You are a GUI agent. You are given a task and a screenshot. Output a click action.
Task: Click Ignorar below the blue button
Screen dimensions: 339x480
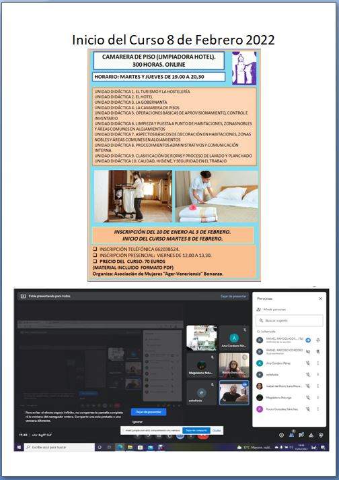[137, 422]
